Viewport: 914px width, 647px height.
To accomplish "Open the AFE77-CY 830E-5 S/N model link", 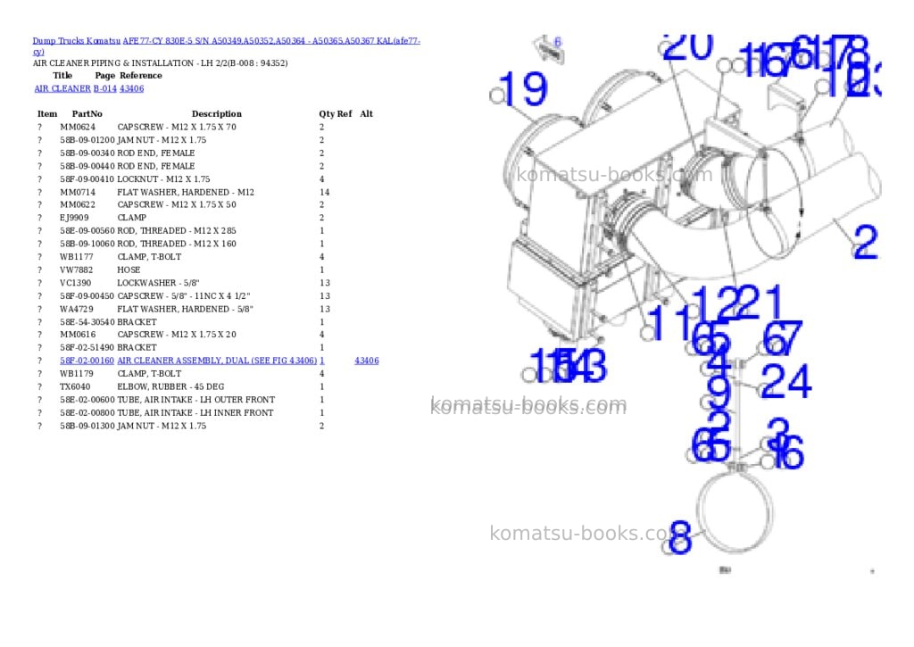I will (271, 41).
